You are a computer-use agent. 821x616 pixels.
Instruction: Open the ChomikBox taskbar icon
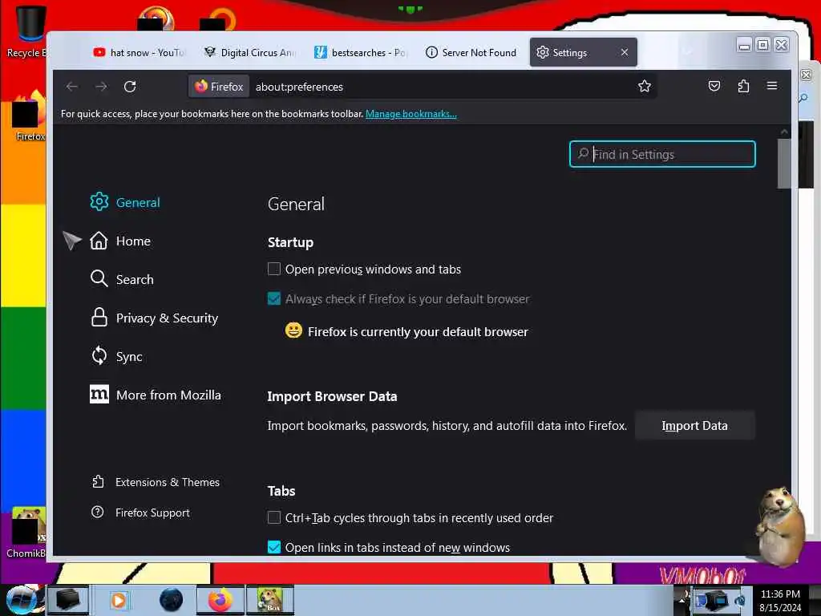coord(270,600)
